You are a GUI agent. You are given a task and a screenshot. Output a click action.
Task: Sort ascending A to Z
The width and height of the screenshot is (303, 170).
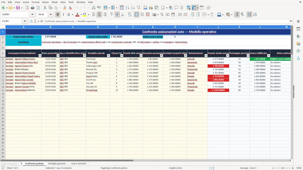coord(127,8)
